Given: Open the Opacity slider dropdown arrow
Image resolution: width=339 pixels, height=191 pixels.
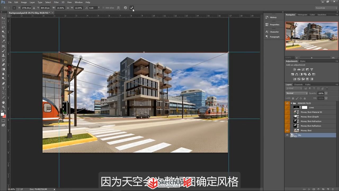Looking at the screenshot, I should point(326,93).
